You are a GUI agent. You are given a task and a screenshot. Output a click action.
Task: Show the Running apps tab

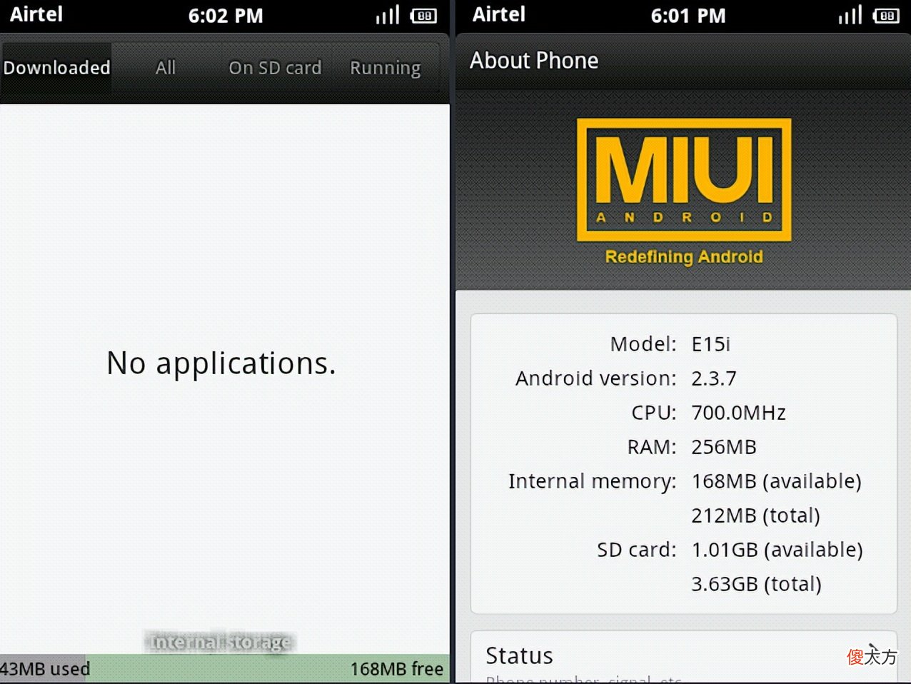[386, 68]
